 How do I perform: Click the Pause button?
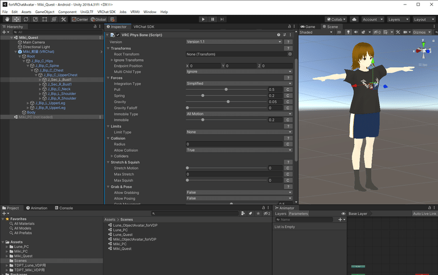(x=212, y=19)
